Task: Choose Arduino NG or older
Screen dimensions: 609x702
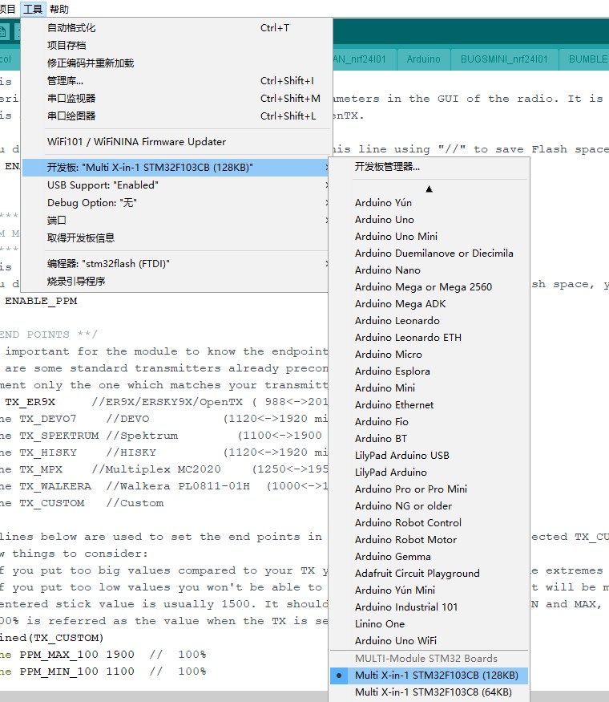Action: point(430,506)
